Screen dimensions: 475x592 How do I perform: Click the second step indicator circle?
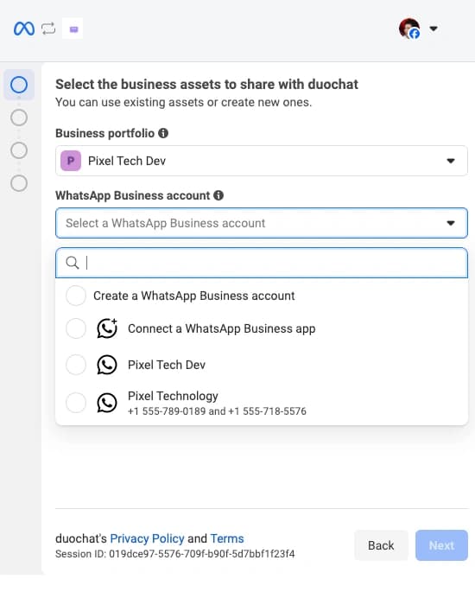coord(19,118)
